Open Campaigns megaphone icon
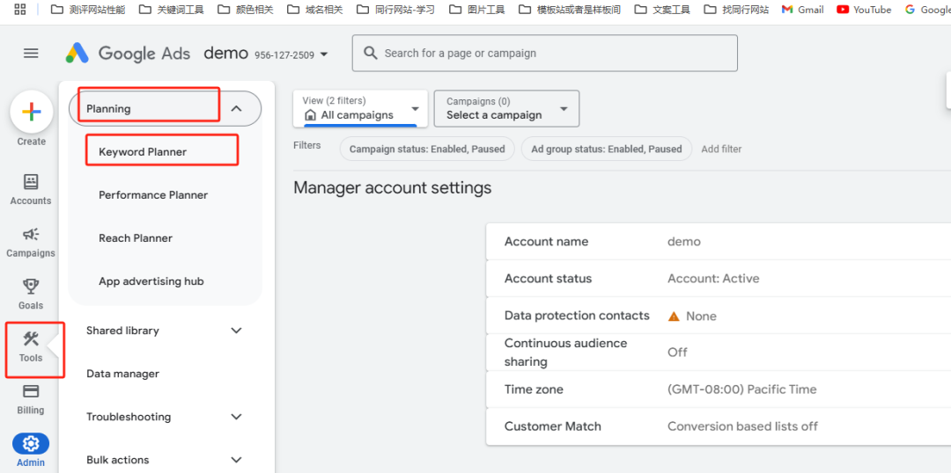This screenshot has height=473, width=951. pos(31,241)
